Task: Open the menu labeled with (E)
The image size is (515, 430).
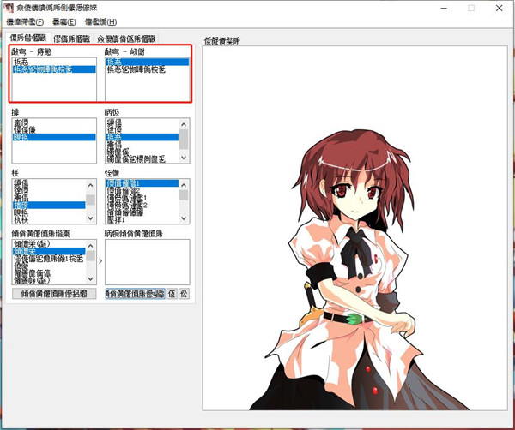Action: click(x=64, y=21)
